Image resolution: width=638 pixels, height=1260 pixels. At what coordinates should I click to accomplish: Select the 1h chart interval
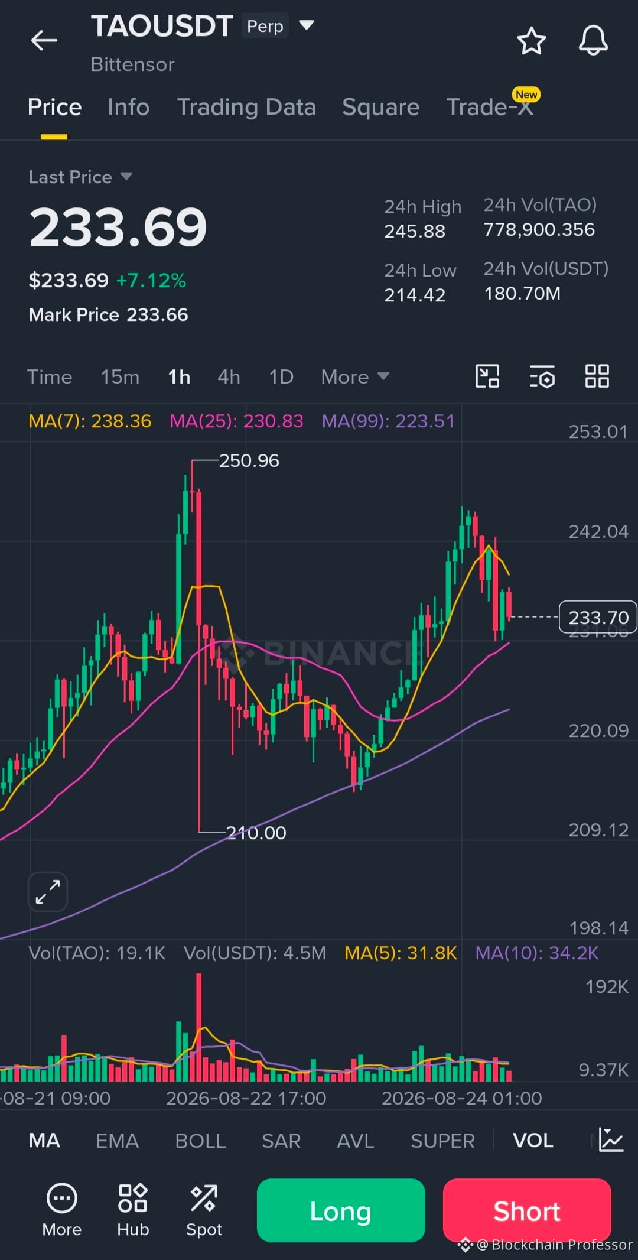point(179,377)
